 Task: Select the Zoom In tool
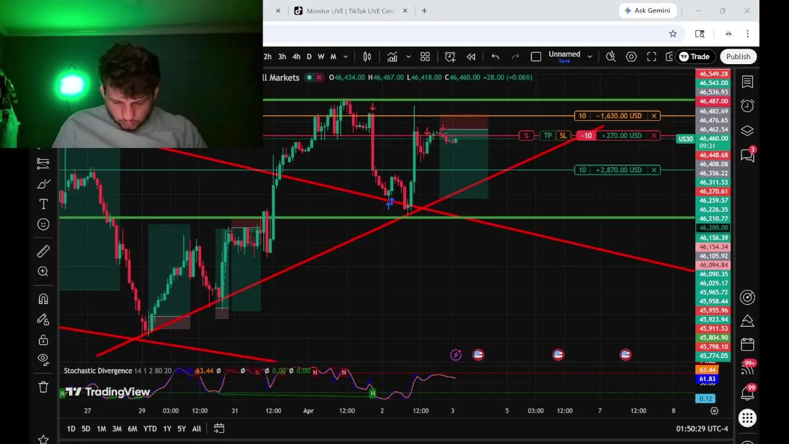click(43, 271)
